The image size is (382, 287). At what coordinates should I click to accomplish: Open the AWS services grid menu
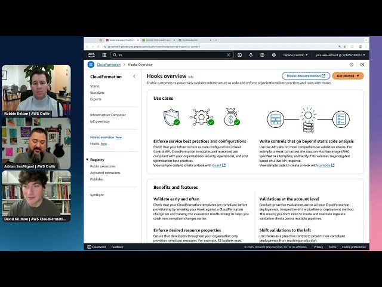pyautogui.click(x=104, y=55)
